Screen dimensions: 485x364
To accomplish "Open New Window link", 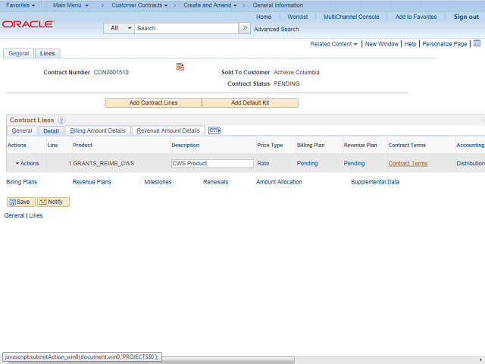I will (x=382, y=44).
